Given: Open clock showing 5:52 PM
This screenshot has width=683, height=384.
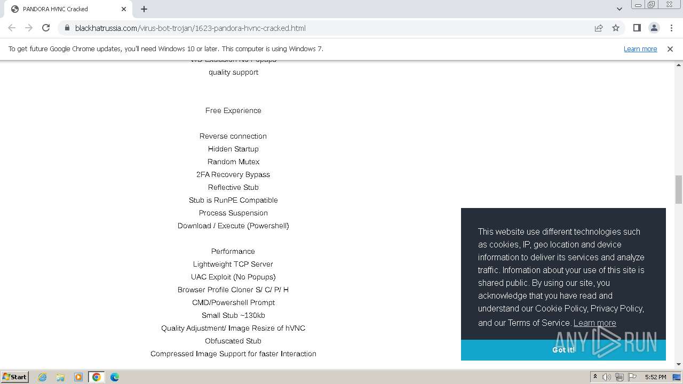Looking at the screenshot, I should (655, 377).
